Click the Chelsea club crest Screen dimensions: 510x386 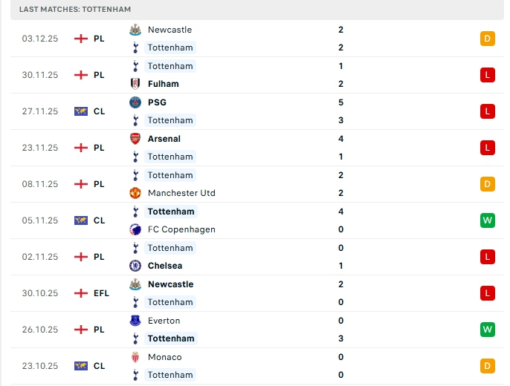pyautogui.click(x=135, y=266)
